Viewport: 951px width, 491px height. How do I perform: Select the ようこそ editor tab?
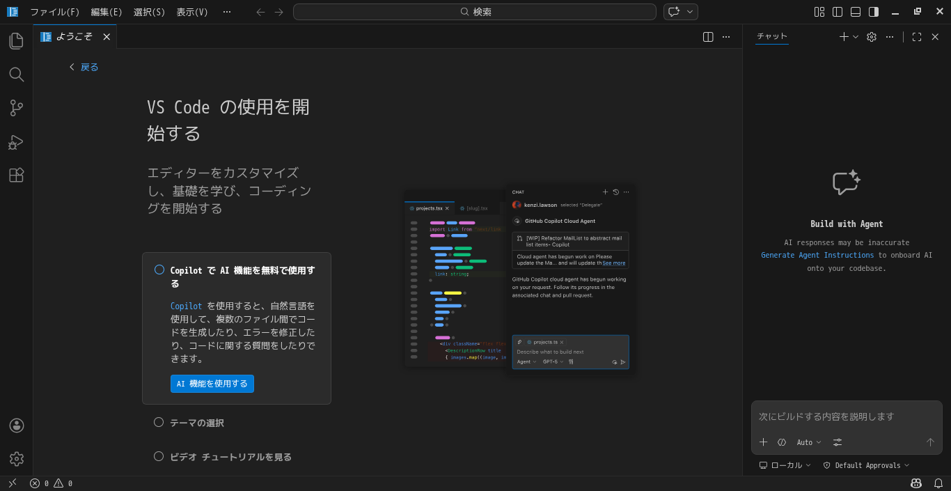[74, 37]
